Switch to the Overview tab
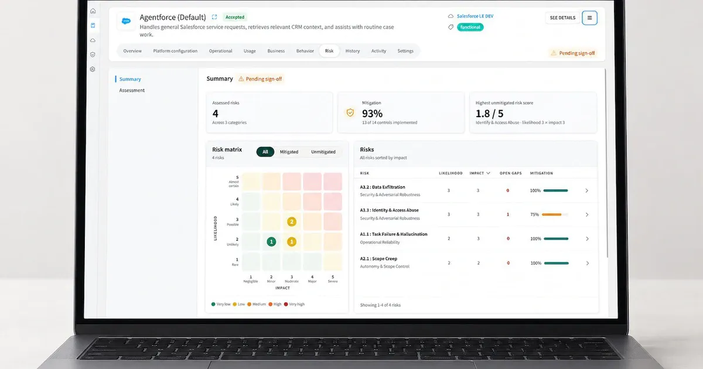This screenshot has width=703, height=369. (x=132, y=51)
